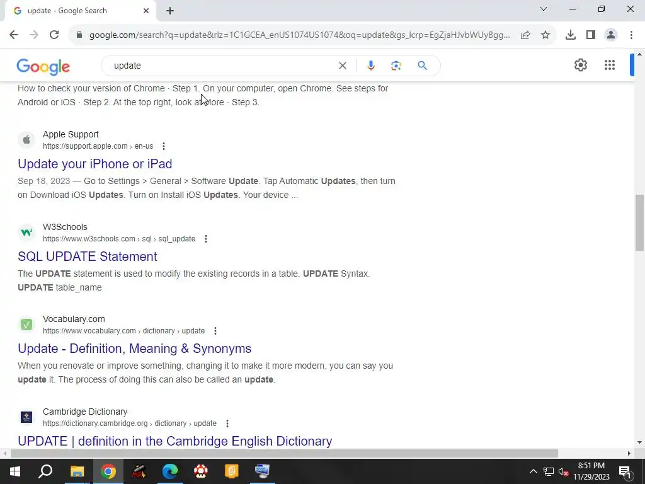Click the support.apple.com URL breadcrumb
645x484 pixels.
(x=98, y=146)
